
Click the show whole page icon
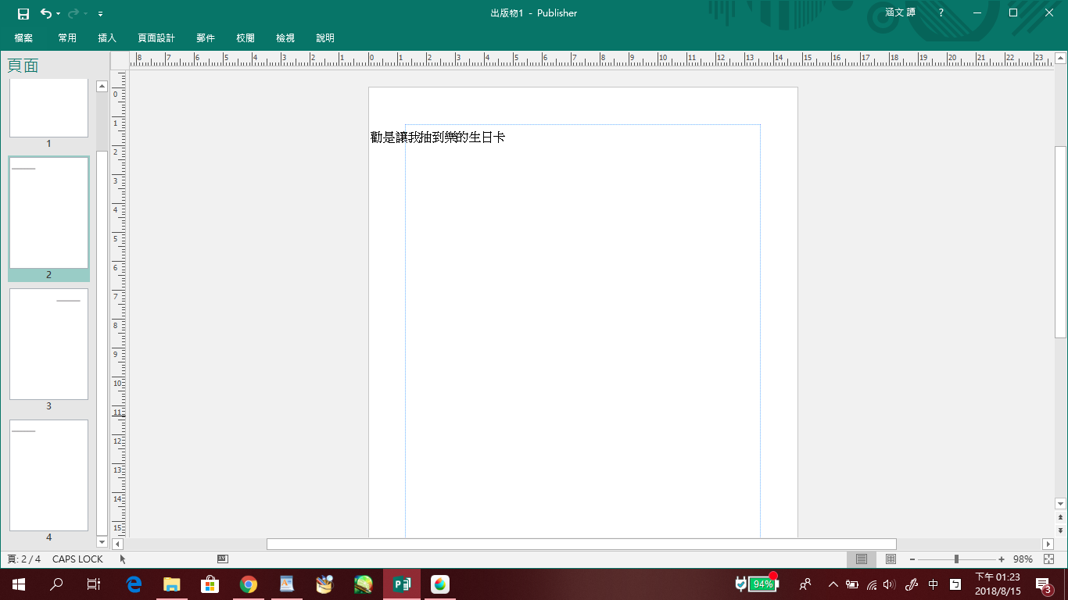[1049, 559]
